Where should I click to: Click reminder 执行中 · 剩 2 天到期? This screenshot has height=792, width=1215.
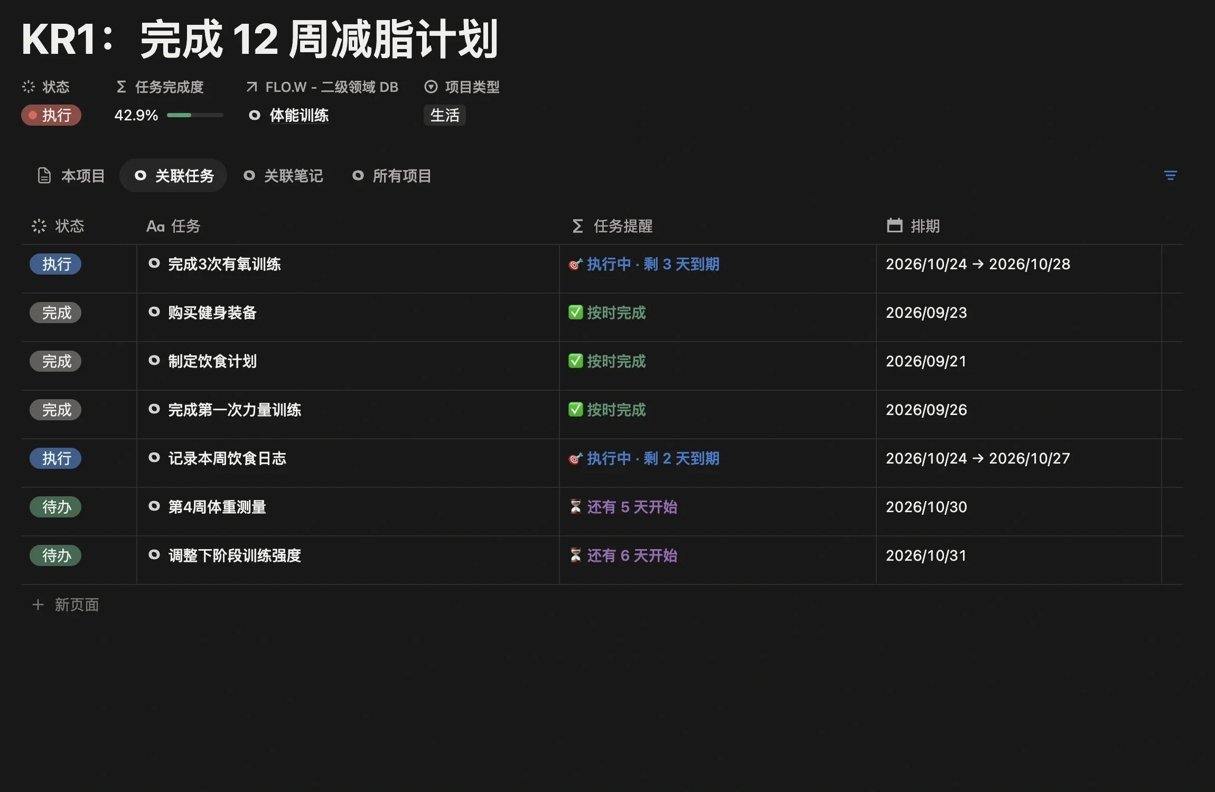[644, 458]
